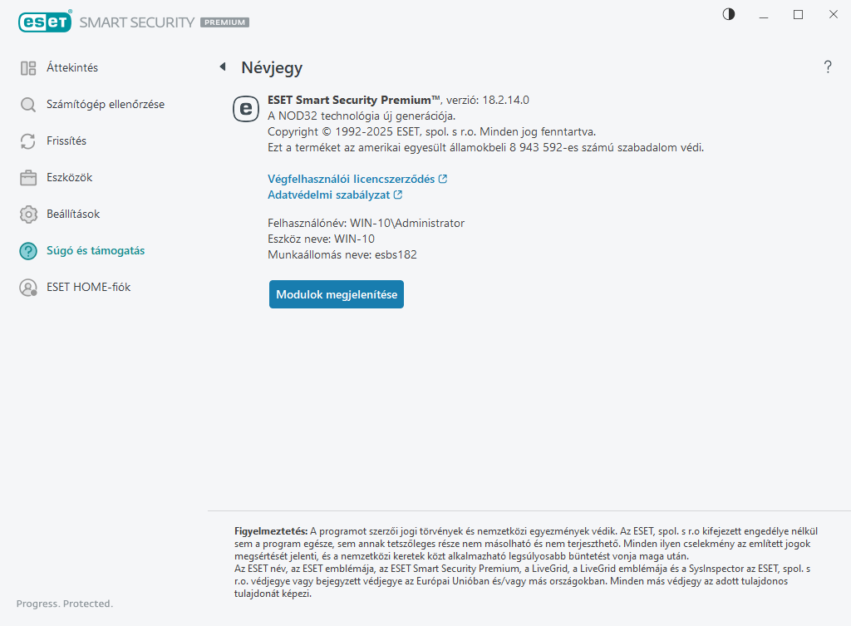
Task: Click the Beállítások gear icon
Action: (28, 214)
